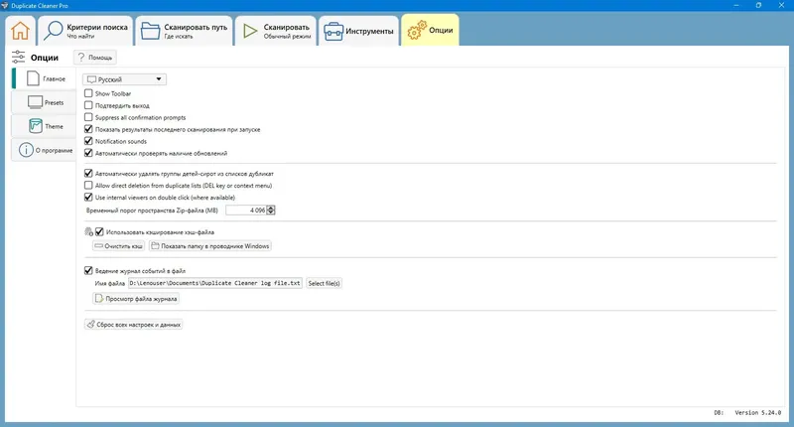Click the Zip threshold value field 4 096

[246, 210]
